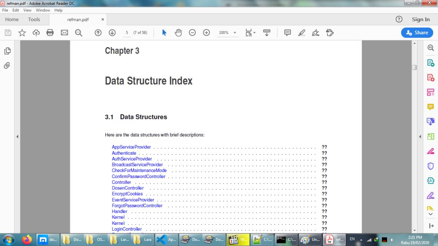438x246 pixels.
Task: Open Attachments paperclip panel
Action: [7, 66]
